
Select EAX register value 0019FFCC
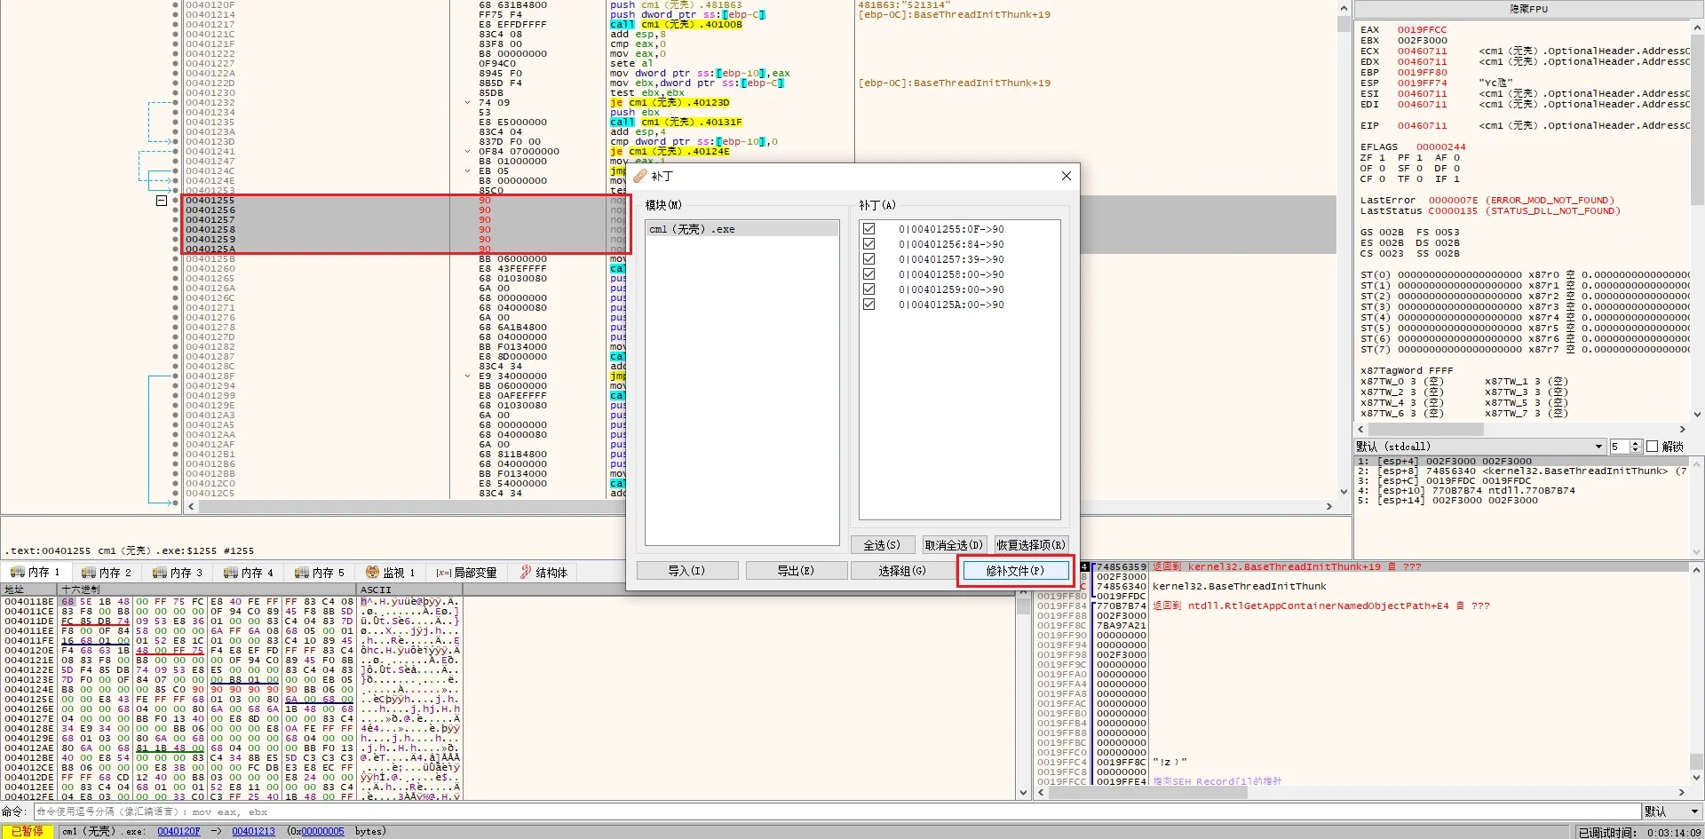[x=1422, y=30]
